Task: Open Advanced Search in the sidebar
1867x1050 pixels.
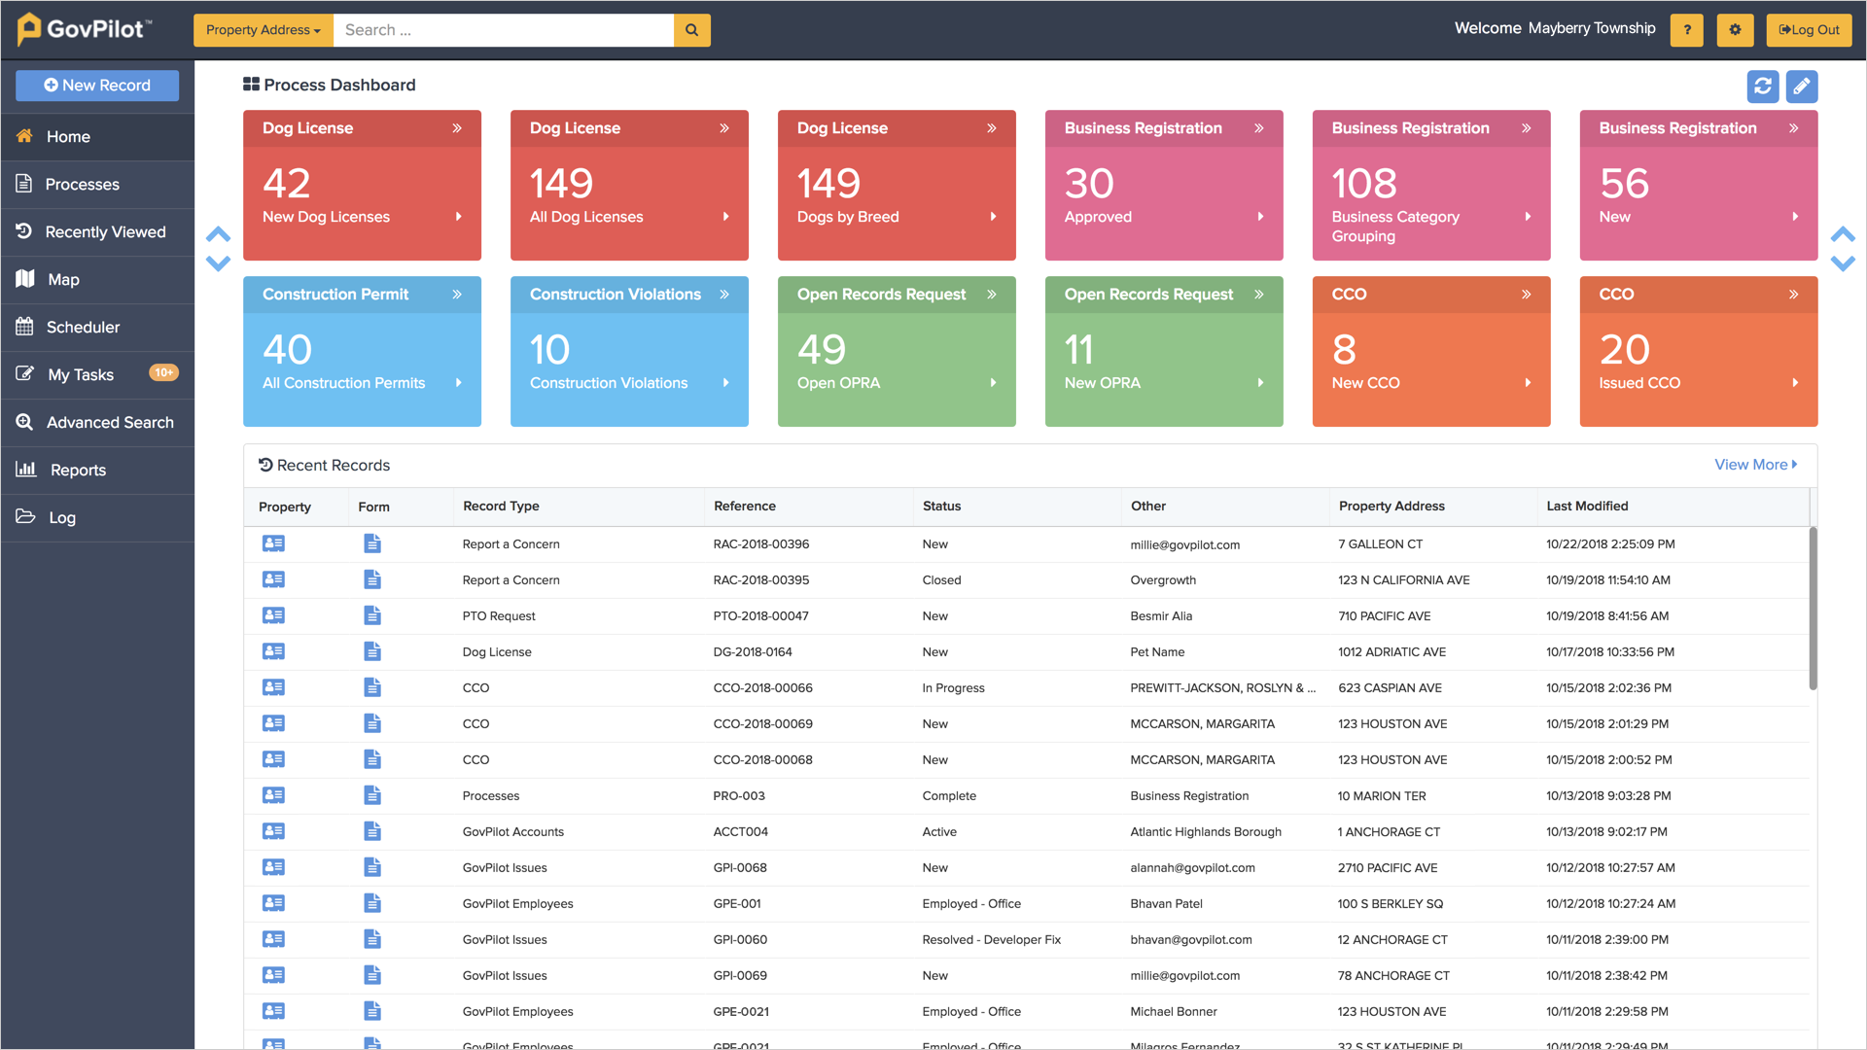Action: pyautogui.click(x=97, y=423)
